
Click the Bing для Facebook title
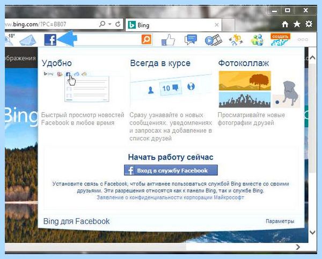click(x=76, y=221)
